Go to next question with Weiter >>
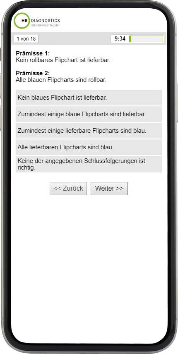The height and width of the screenshot is (354, 178). [109, 189]
